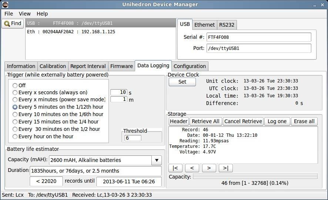Click the storage Capacity progress bar
This screenshot has height=200, width=328.
pos(255,177)
